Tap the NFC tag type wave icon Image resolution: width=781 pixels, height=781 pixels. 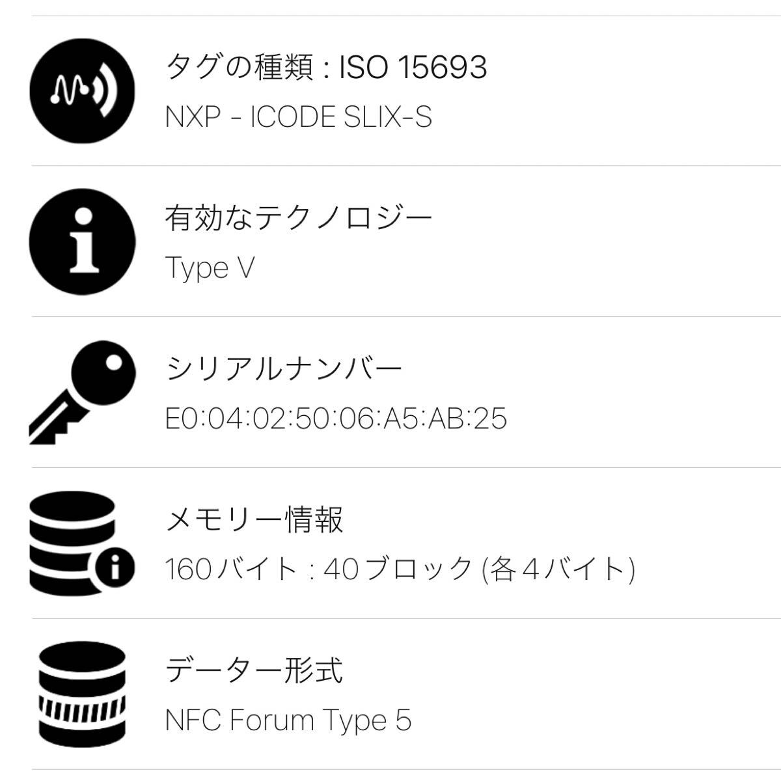click(82, 91)
